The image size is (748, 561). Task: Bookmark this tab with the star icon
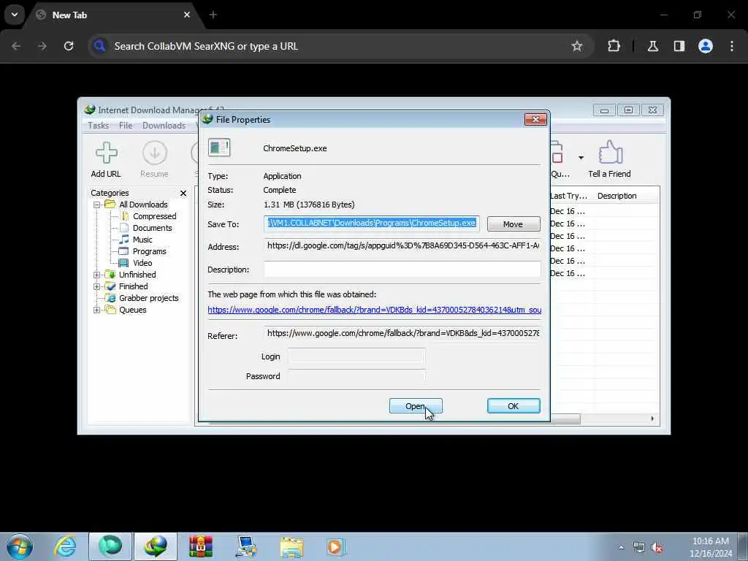[577, 46]
